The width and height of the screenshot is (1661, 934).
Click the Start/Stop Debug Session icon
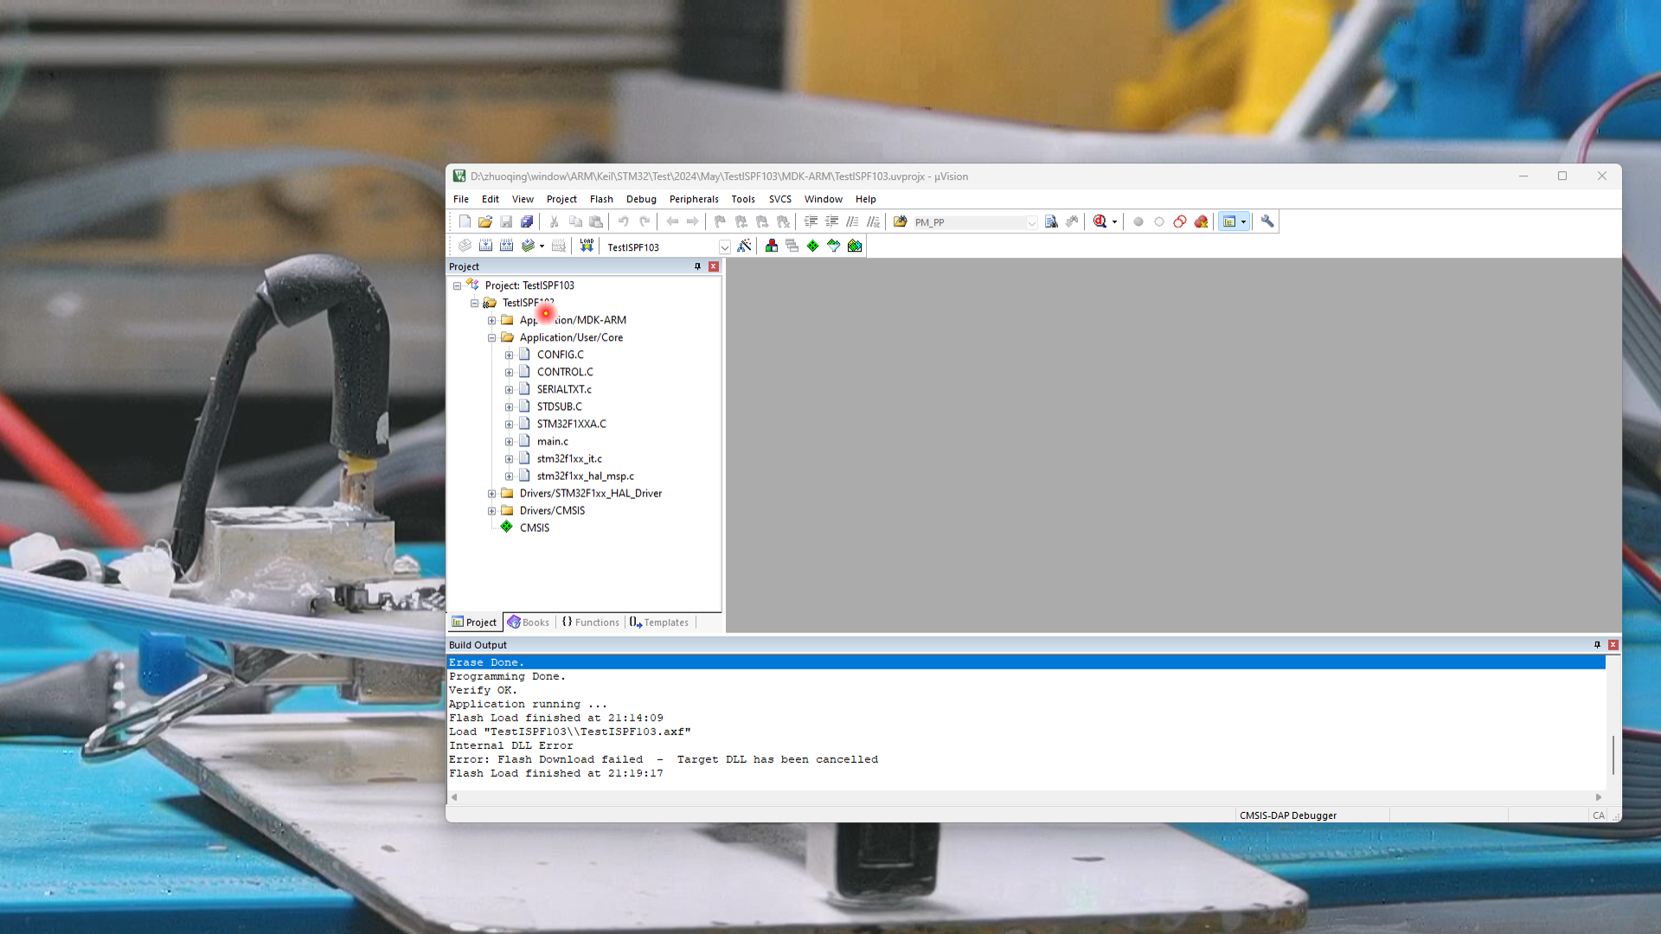(1100, 222)
